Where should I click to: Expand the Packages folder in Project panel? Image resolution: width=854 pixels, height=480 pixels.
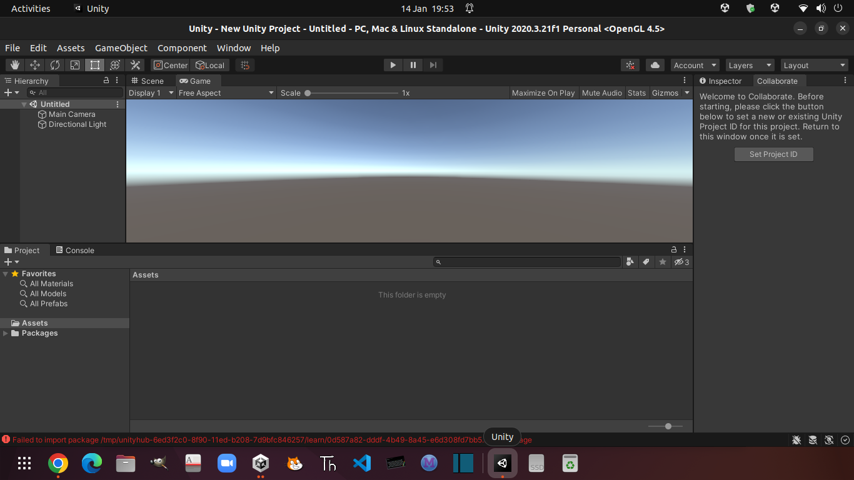(5, 333)
